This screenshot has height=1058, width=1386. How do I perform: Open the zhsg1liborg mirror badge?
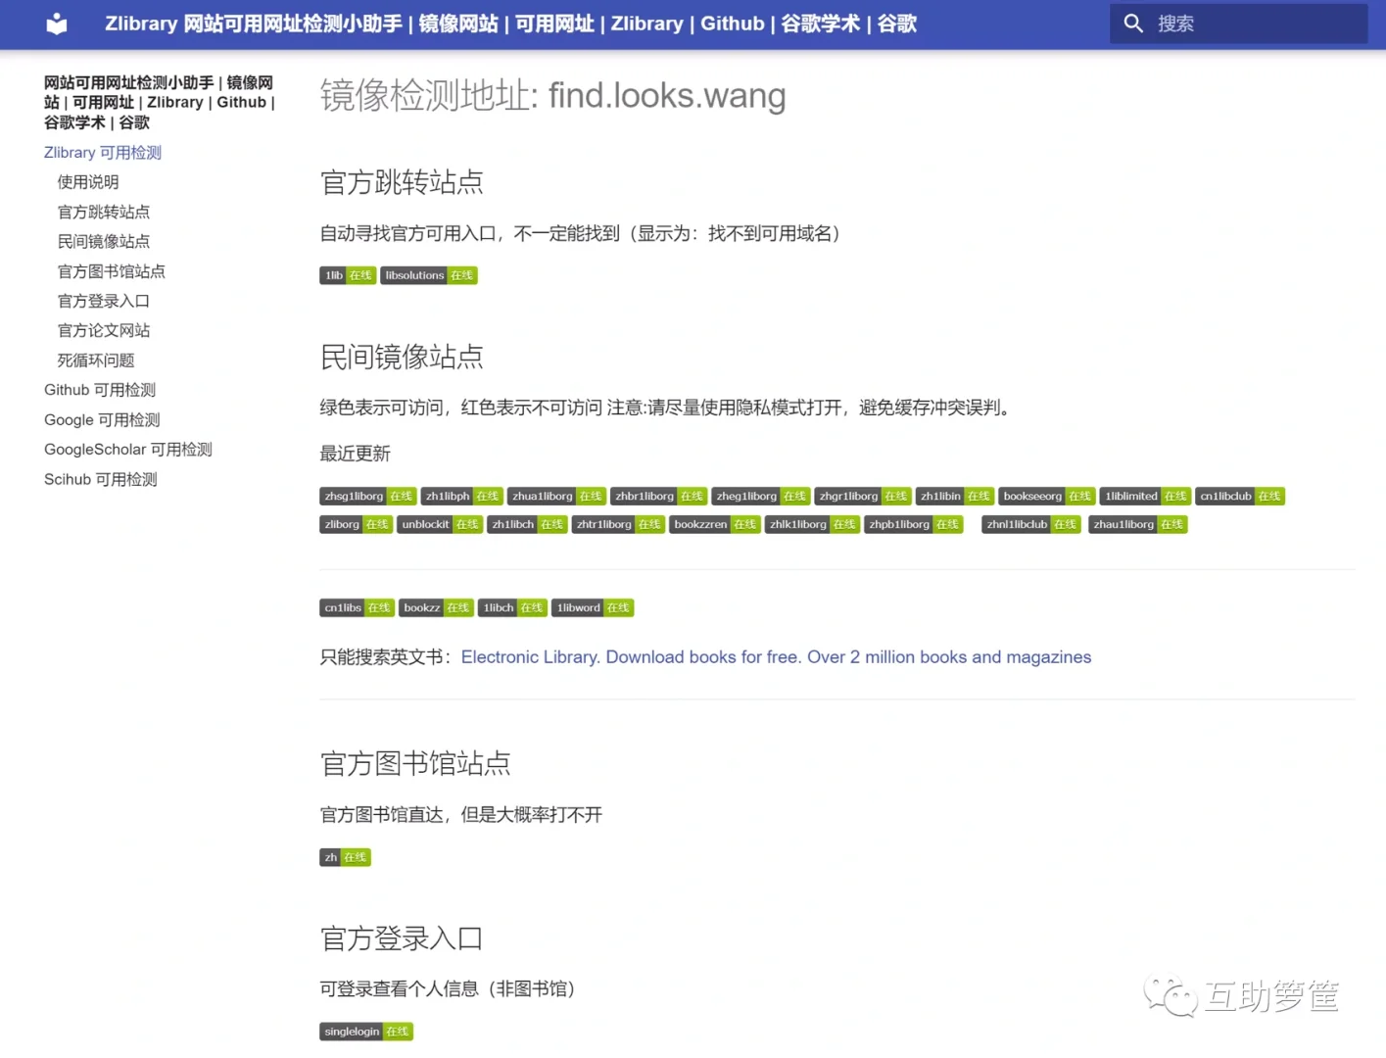click(x=368, y=497)
